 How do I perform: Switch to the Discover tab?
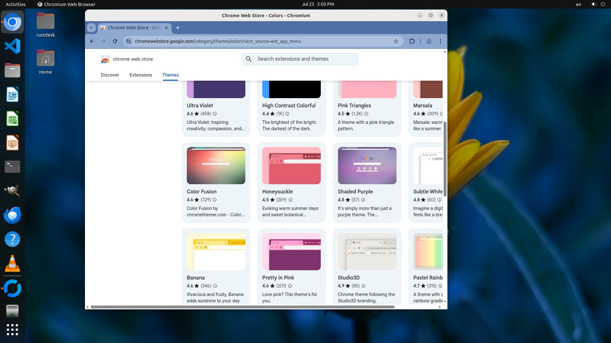(x=110, y=75)
